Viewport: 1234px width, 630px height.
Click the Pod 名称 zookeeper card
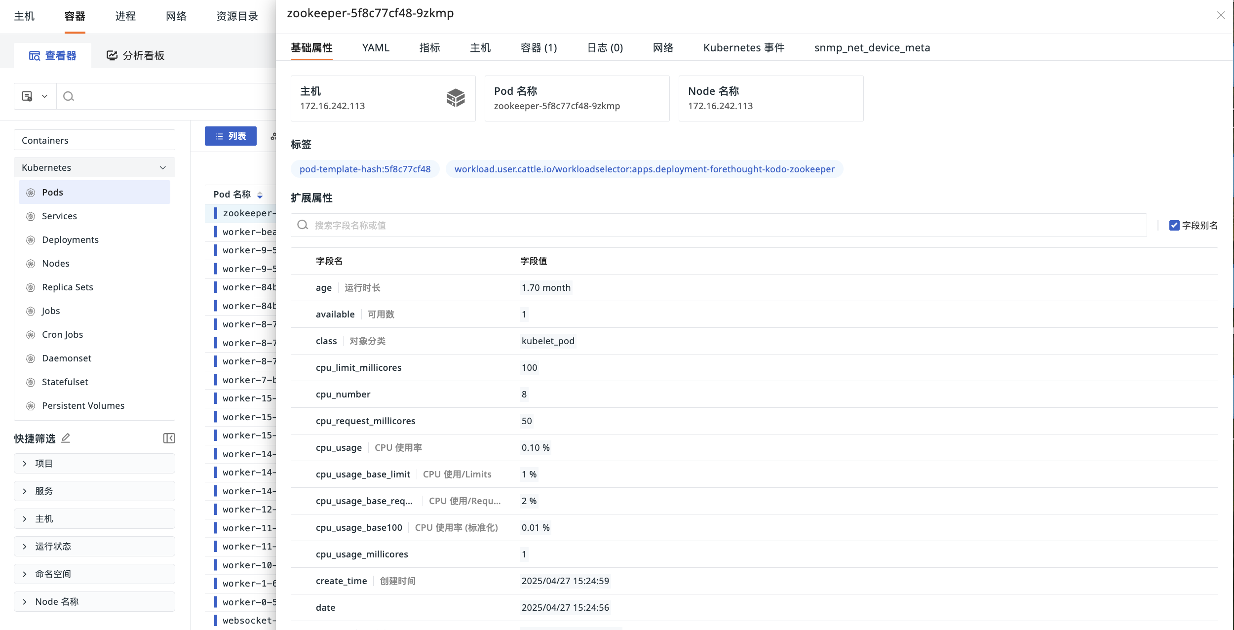tap(577, 98)
